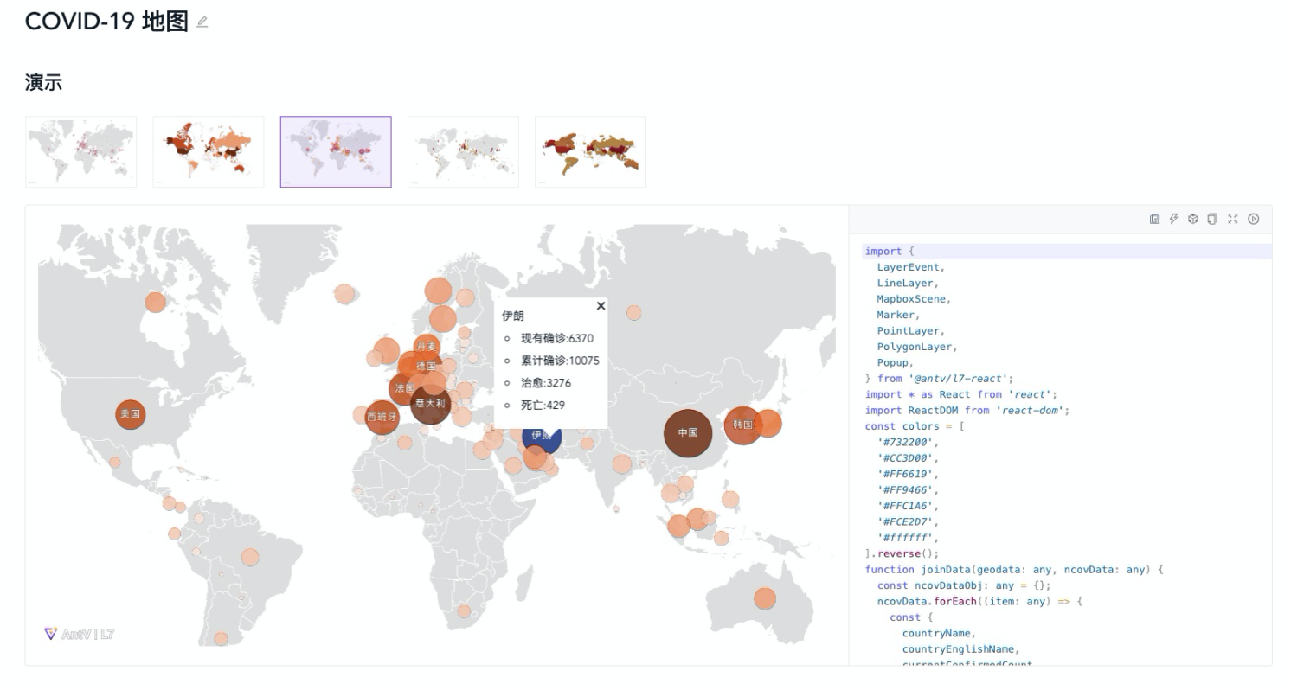Click the 伊朗 title in the popup
This screenshot has height=690, width=1291.
(513, 316)
